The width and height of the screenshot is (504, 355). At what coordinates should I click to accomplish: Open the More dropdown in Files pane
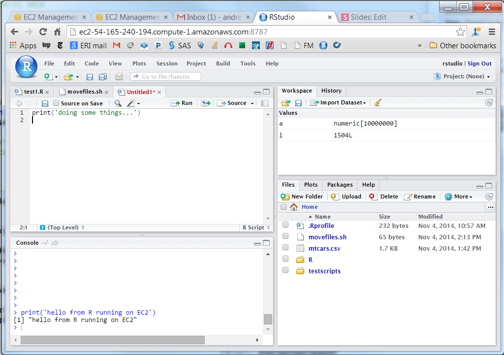pyautogui.click(x=458, y=196)
